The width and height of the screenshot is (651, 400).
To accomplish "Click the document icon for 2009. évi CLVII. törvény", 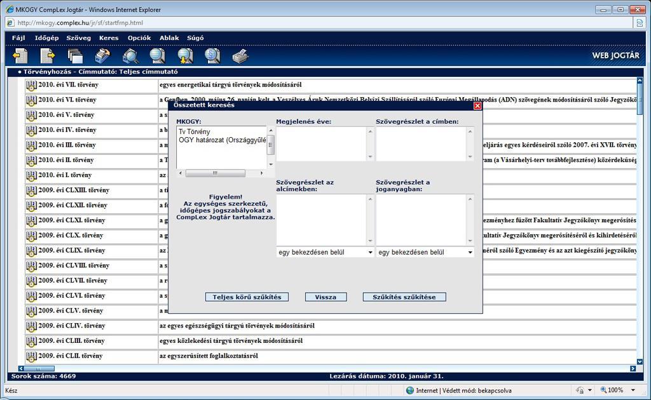I will tap(31, 281).
